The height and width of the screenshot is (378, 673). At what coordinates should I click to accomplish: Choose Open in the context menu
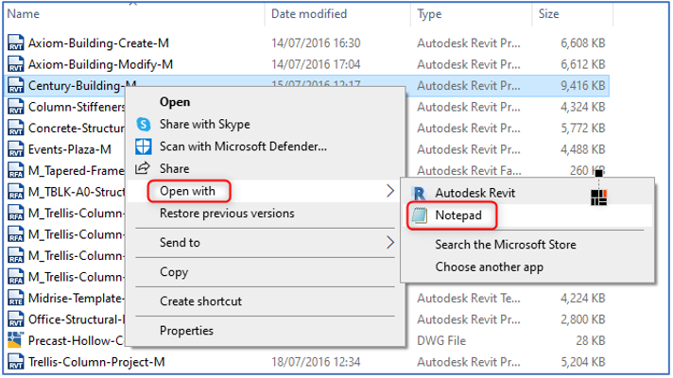(x=175, y=102)
